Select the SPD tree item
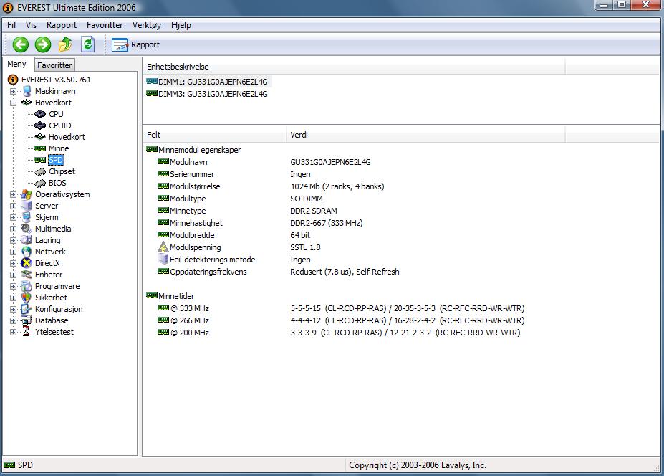Viewport: 664px width, 476px height. coord(56,160)
